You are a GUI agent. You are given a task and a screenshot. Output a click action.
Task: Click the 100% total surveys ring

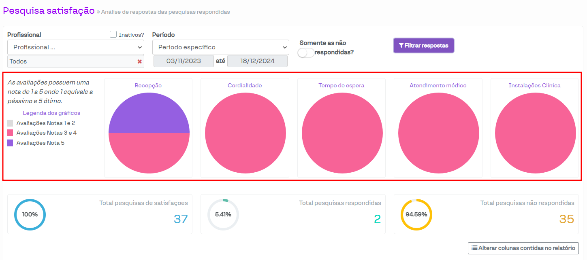[x=30, y=215]
